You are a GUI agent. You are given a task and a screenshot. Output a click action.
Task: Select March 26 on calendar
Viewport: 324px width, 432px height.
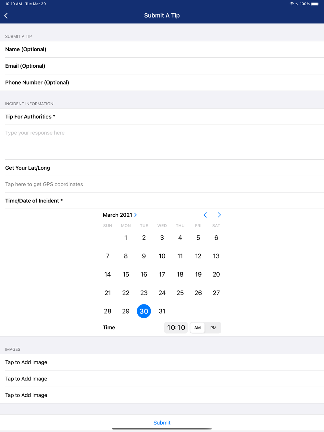coord(198,293)
